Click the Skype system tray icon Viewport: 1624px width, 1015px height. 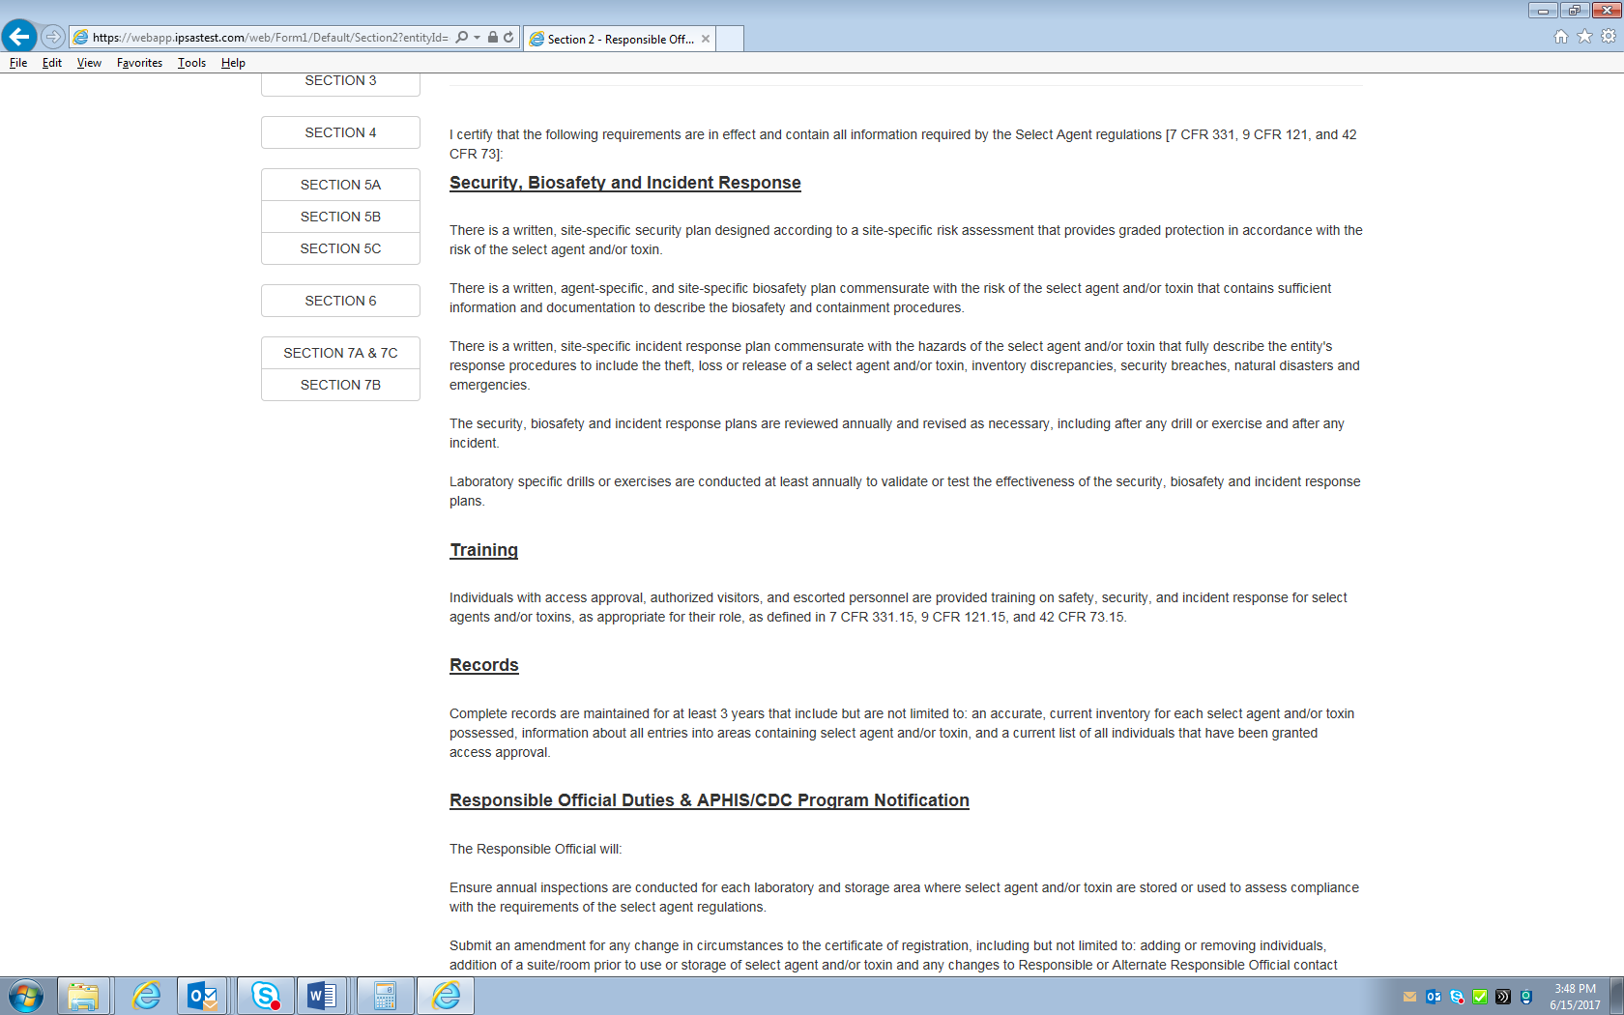[1457, 997]
